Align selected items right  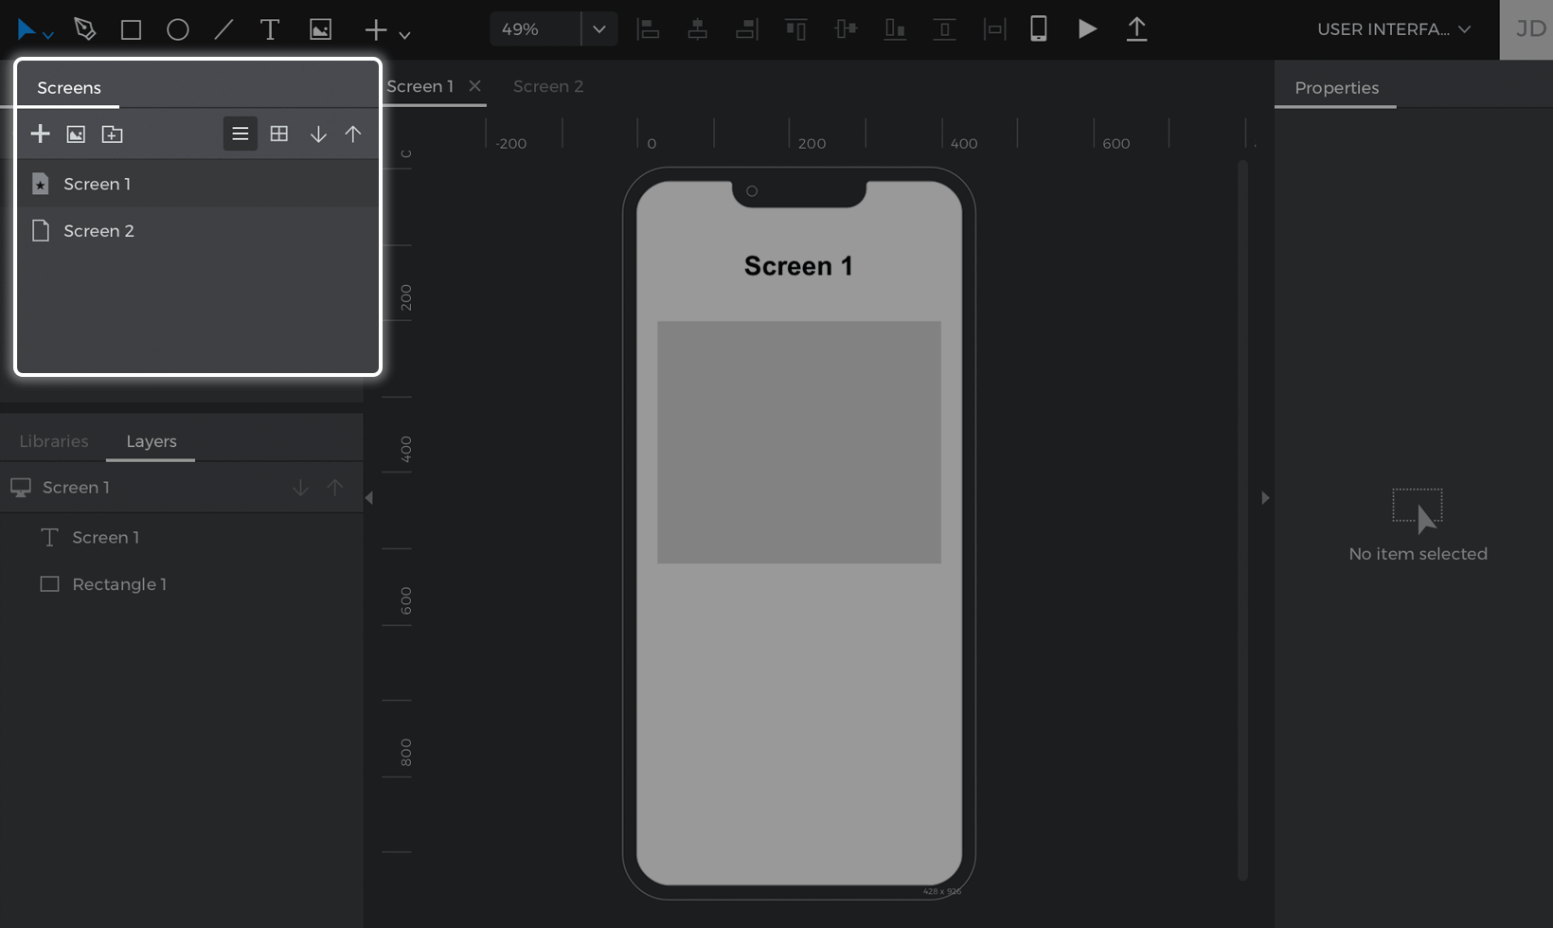pyautogui.click(x=747, y=29)
